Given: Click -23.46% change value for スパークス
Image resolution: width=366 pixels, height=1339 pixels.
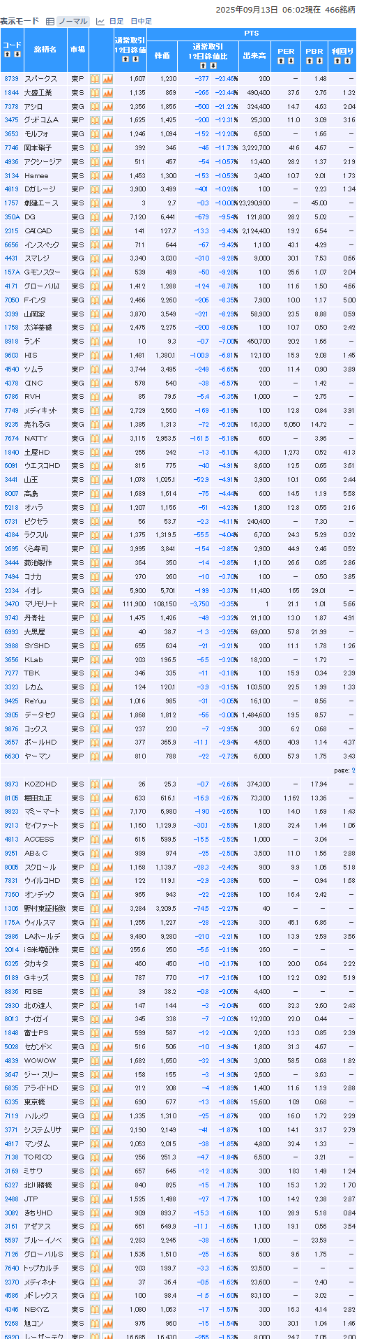Looking at the screenshot, I should 227,79.
